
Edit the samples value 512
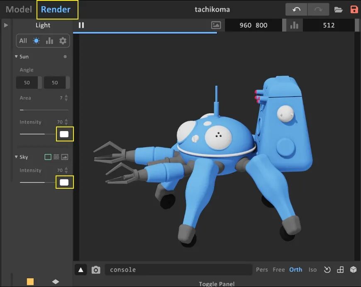[x=329, y=25]
